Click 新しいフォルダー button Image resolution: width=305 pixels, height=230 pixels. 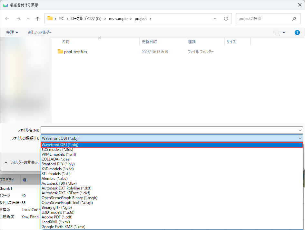[40, 32]
